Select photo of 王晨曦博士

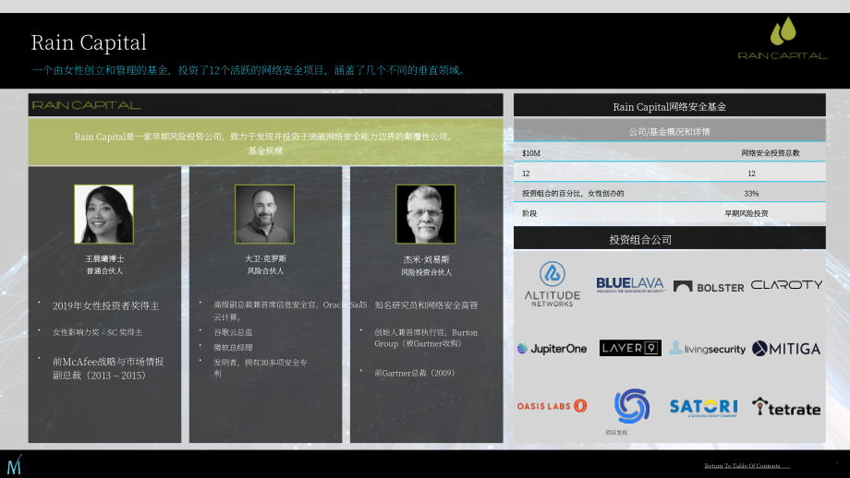coord(103,214)
